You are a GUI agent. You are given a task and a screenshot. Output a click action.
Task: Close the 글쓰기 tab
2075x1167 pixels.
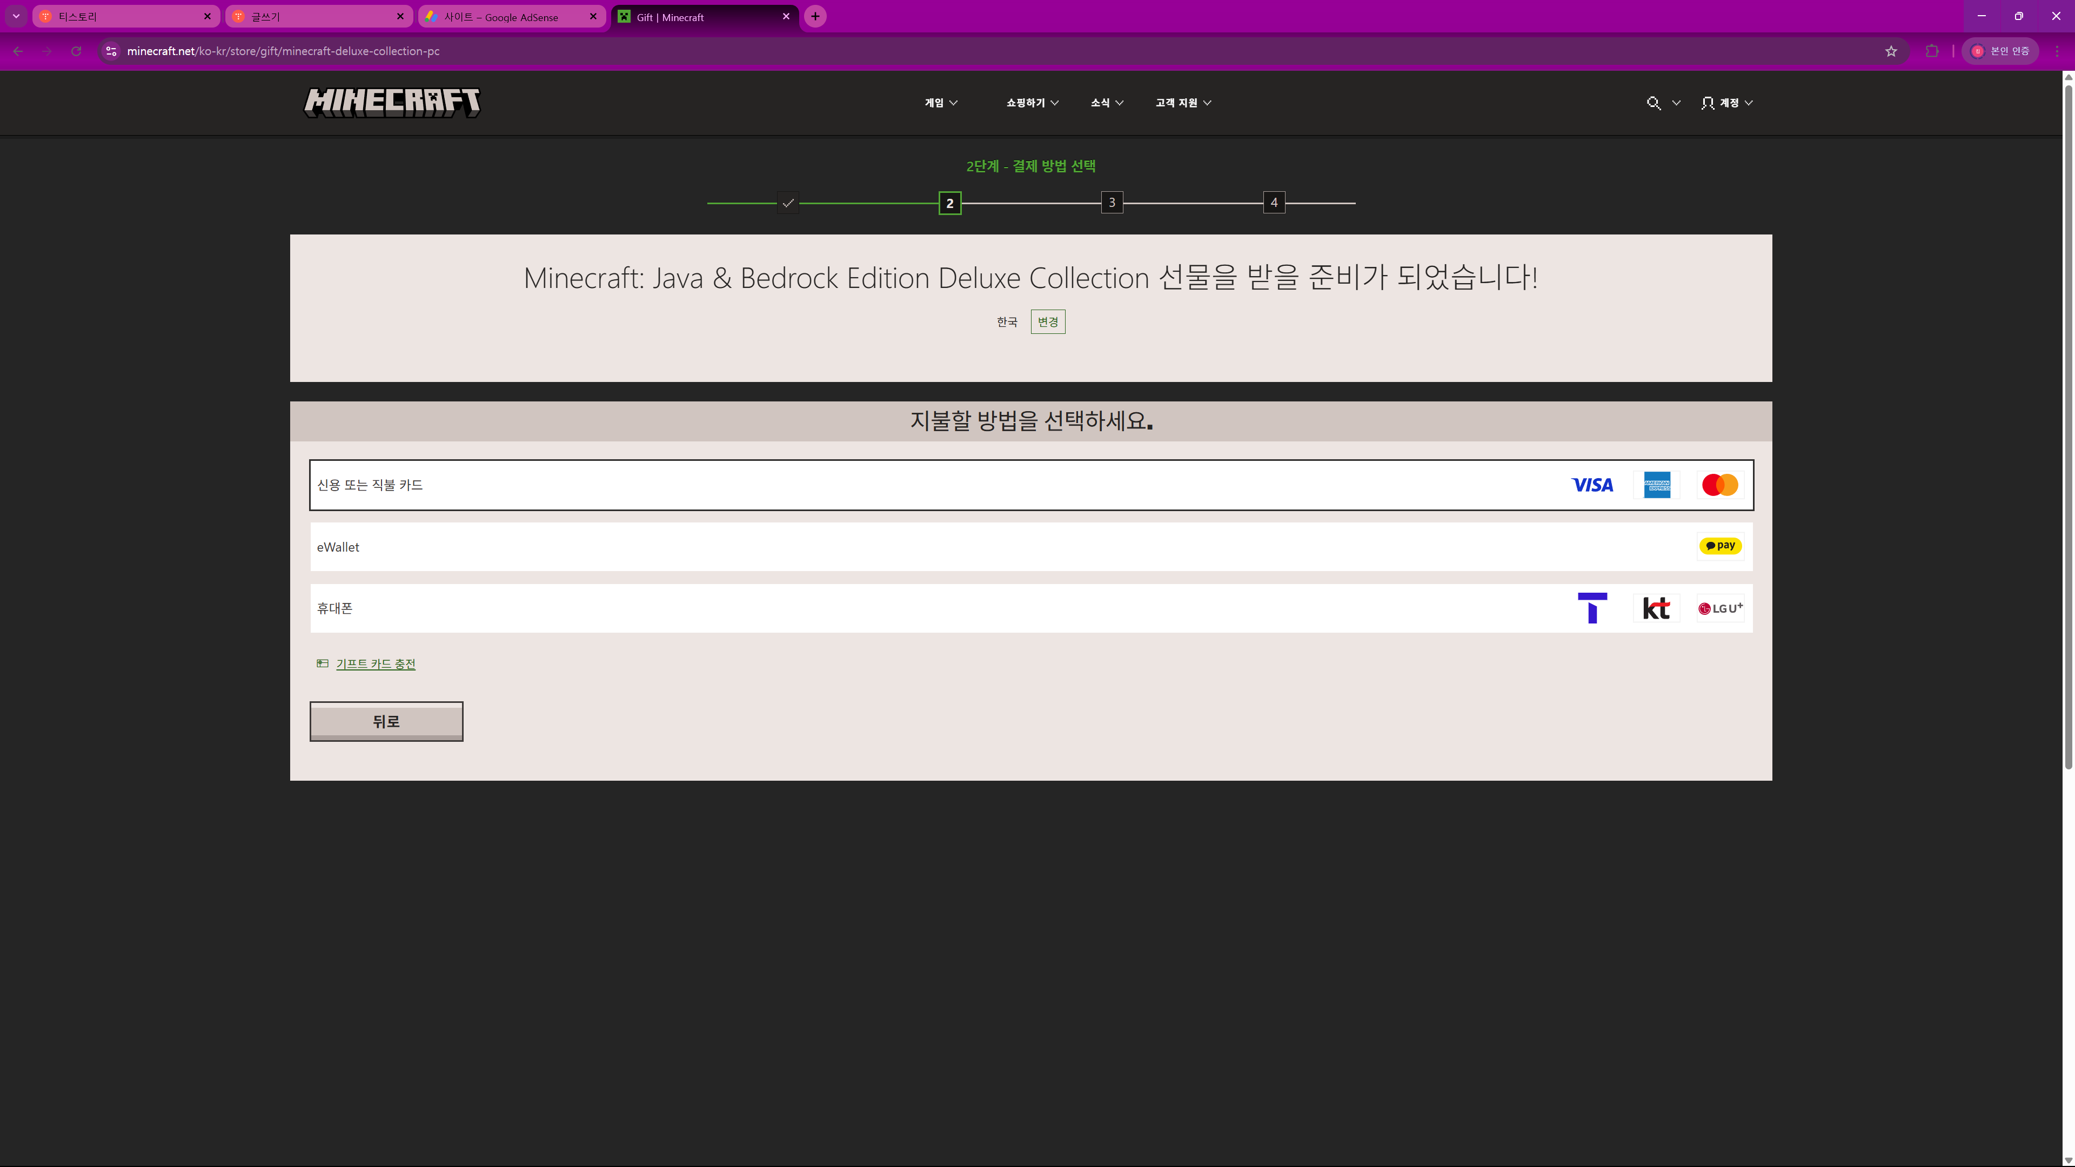tap(400, 16)
